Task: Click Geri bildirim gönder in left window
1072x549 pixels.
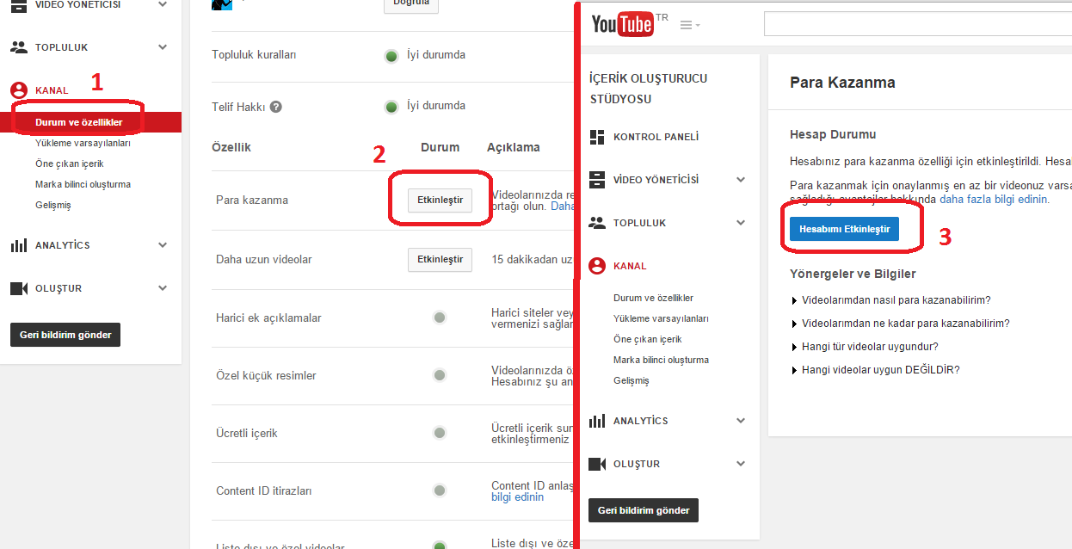Action: pyautogui.click(x=65, y=335)
